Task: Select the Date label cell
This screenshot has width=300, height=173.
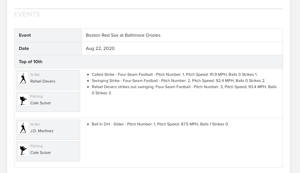Action: pyautogui.click(x=48, y=48)
